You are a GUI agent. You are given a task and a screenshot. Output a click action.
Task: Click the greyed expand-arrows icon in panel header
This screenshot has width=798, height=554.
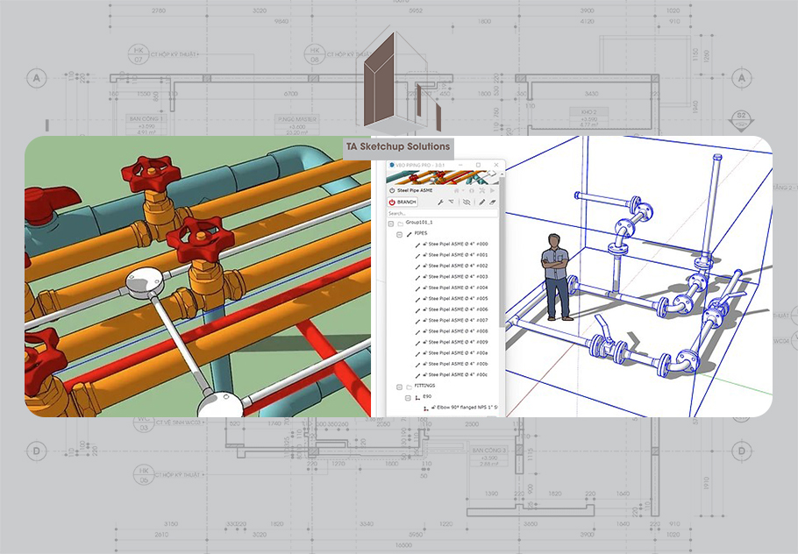click(x=482, y=190)
